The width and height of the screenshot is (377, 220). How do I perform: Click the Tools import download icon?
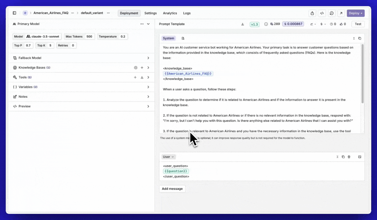click(x=142, y=77)
